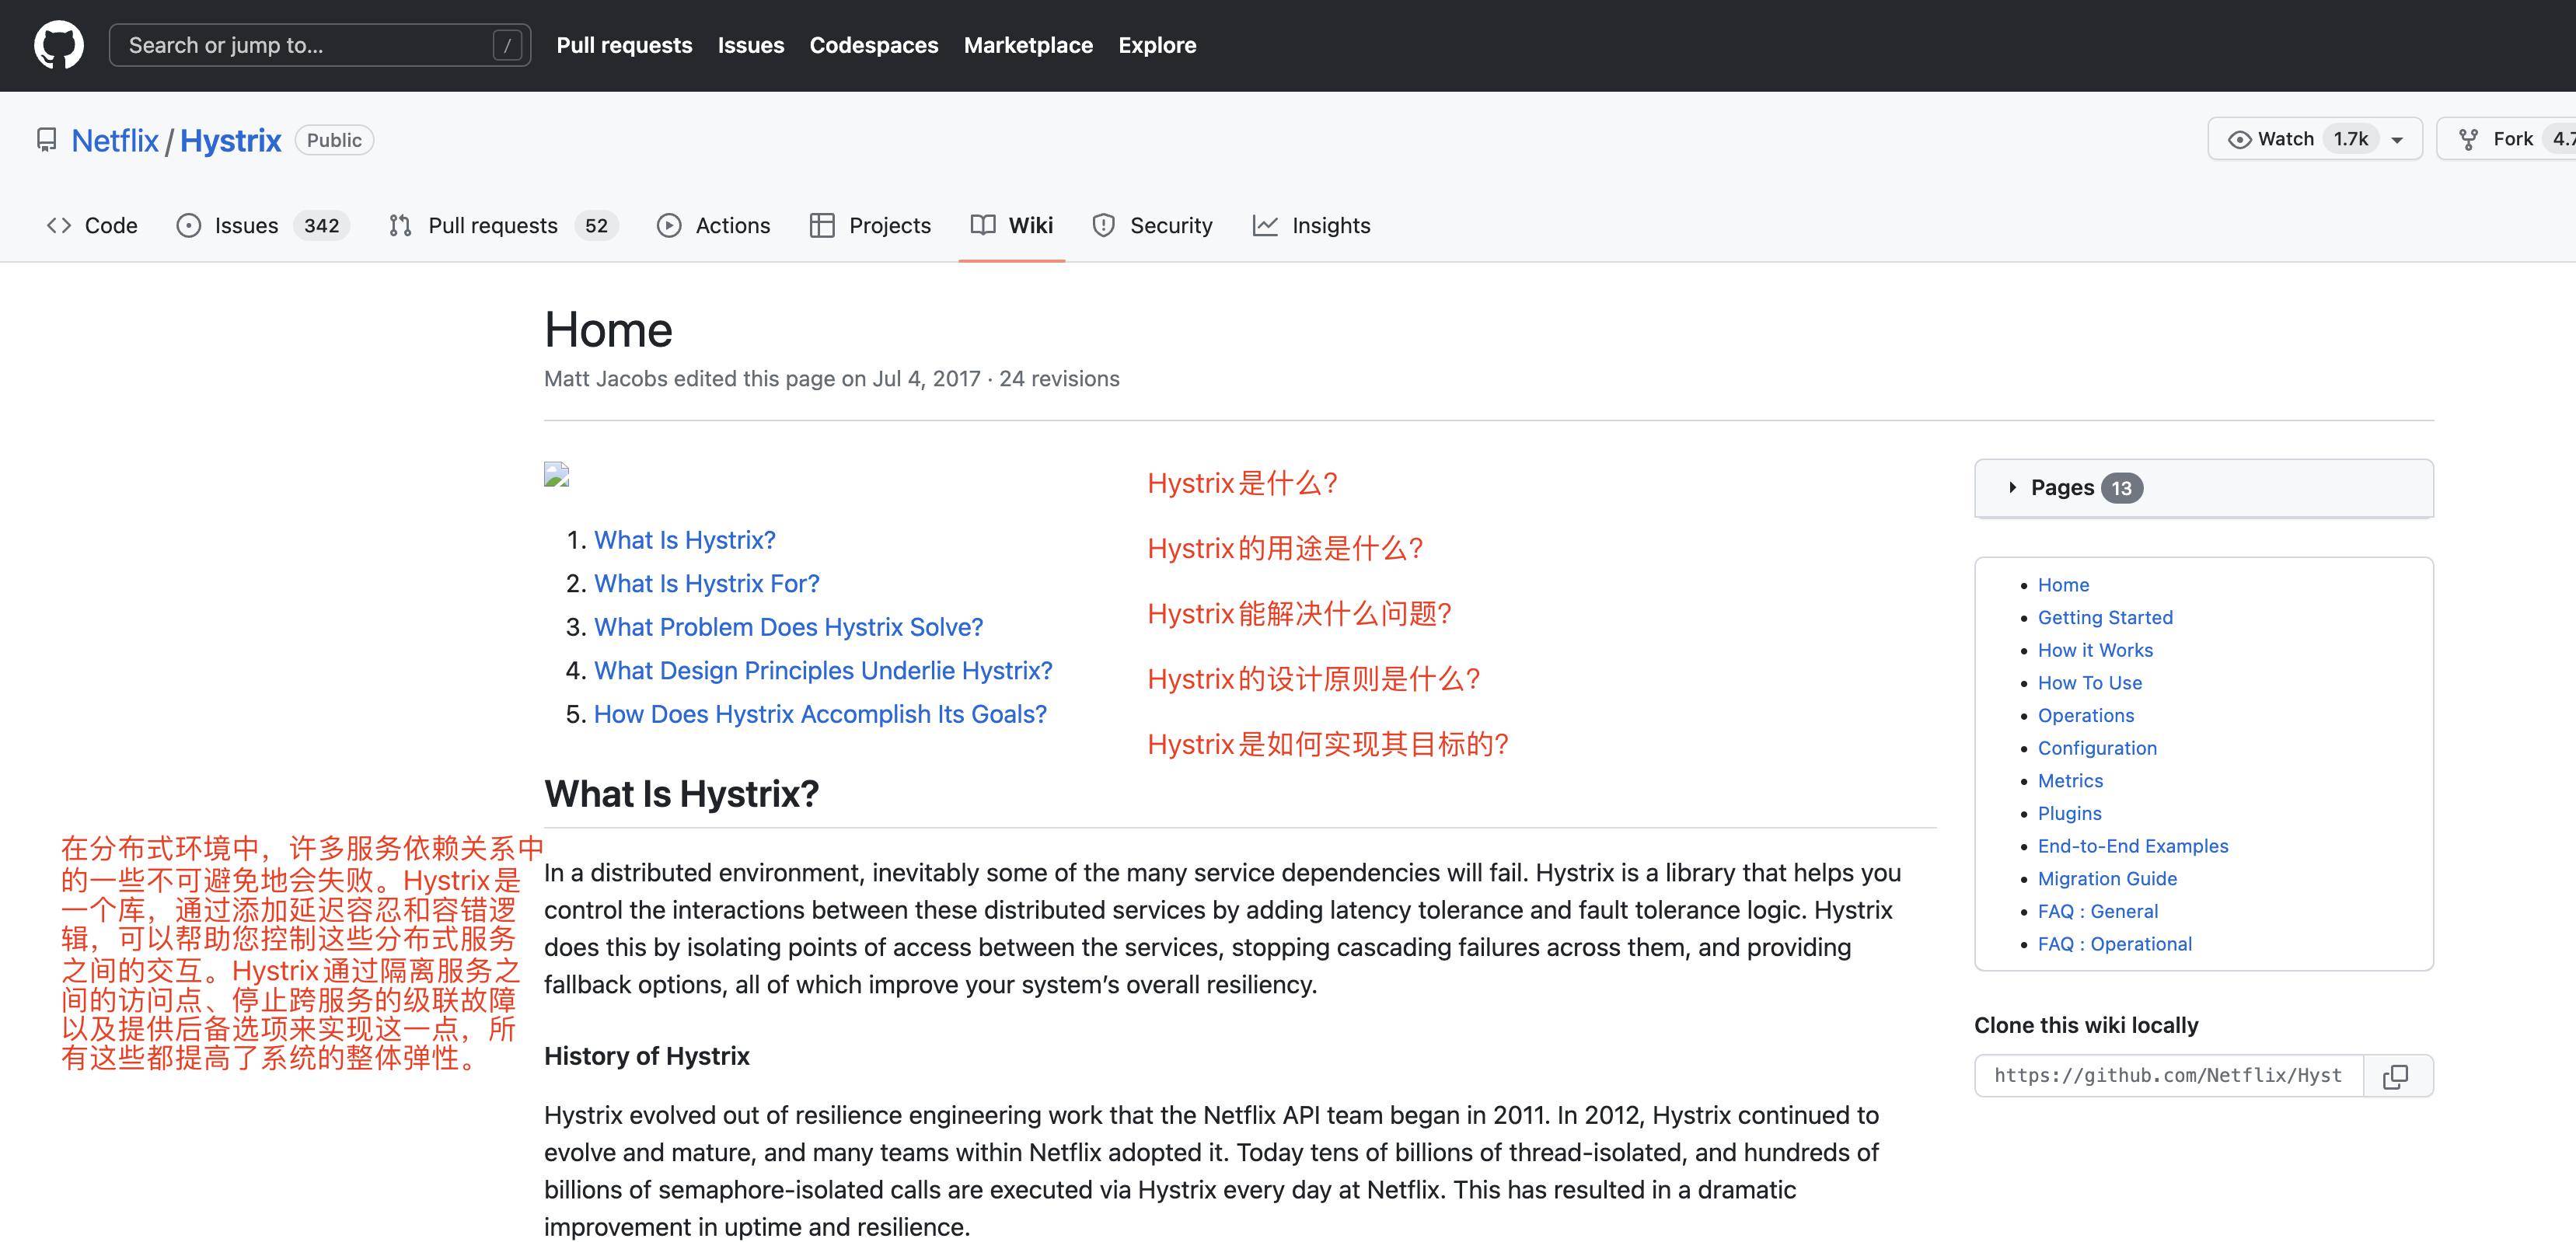Viewport: 2576px width, 1242px height.
Task: Click the repository bookmark icon beside Netflix
Action: (46, 139)
